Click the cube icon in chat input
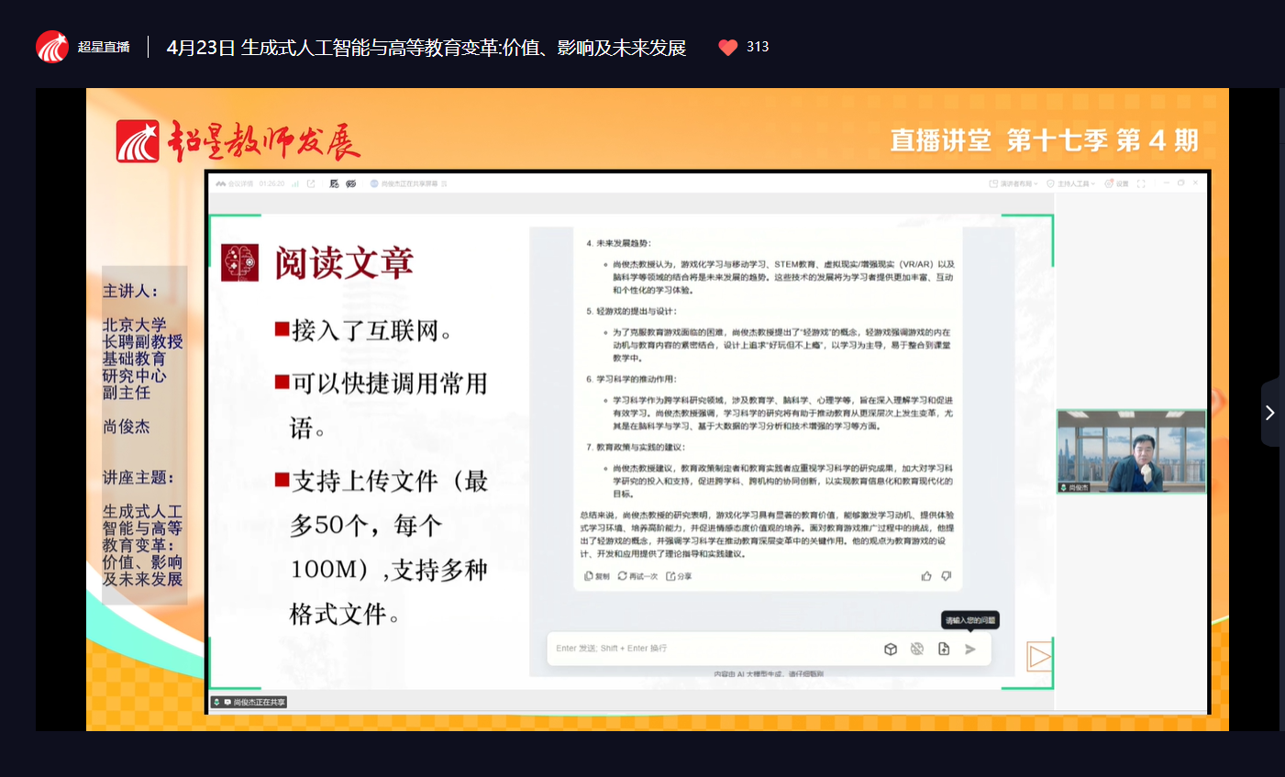Viewport: 1285px width, 777px height. [890, 649]
